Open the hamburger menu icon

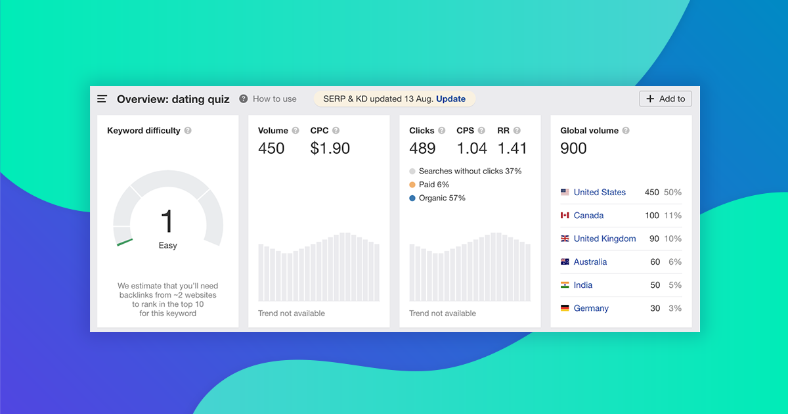pyautogui.click(x=102, y=99)
